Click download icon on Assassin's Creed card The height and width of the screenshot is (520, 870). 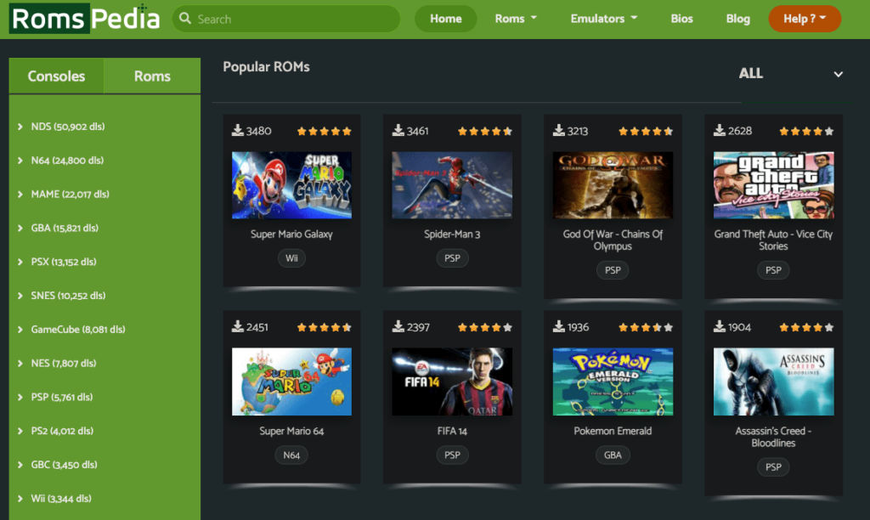719,327
